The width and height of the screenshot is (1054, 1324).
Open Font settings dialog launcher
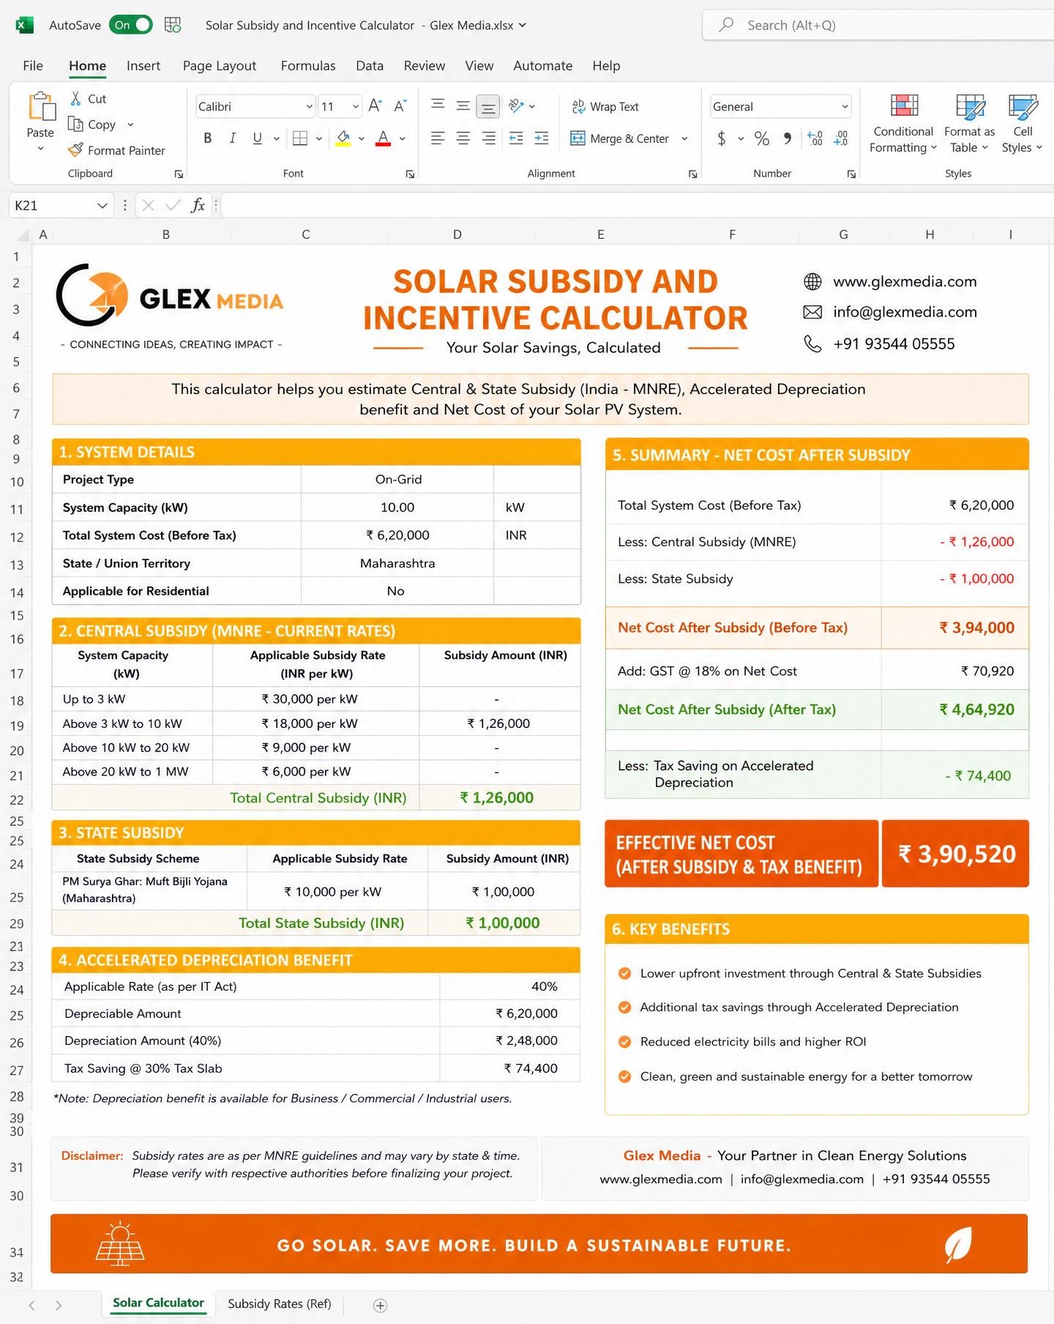[410, 174]
